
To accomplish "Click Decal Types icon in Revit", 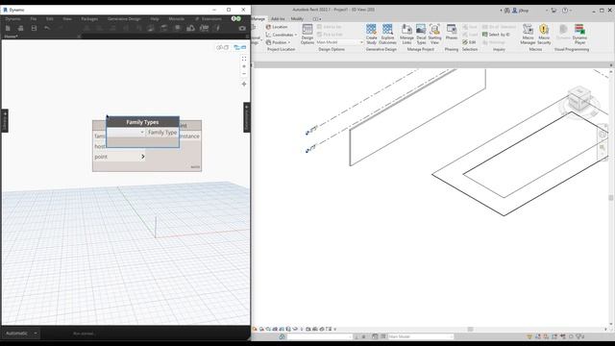I will 421,35.
